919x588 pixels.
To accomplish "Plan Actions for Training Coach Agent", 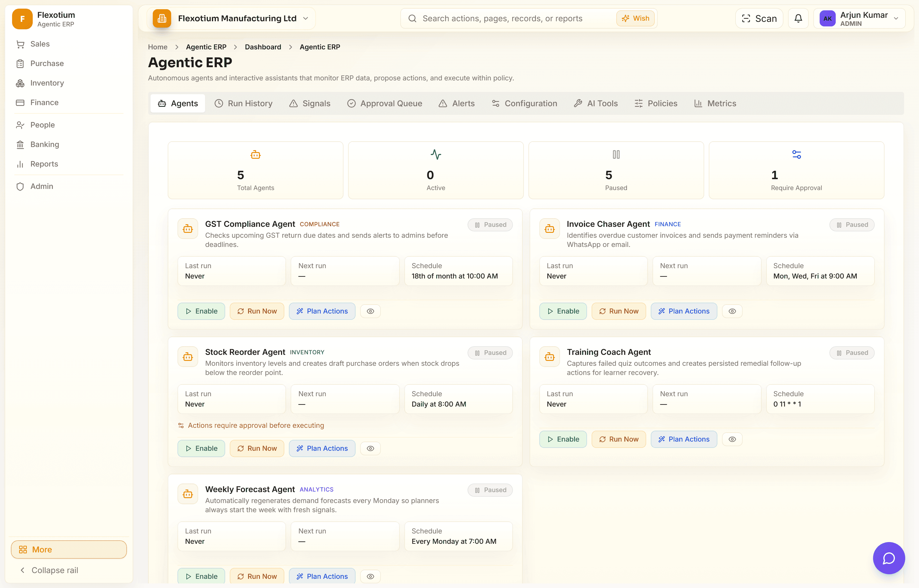I will click(x=684, y=439).
